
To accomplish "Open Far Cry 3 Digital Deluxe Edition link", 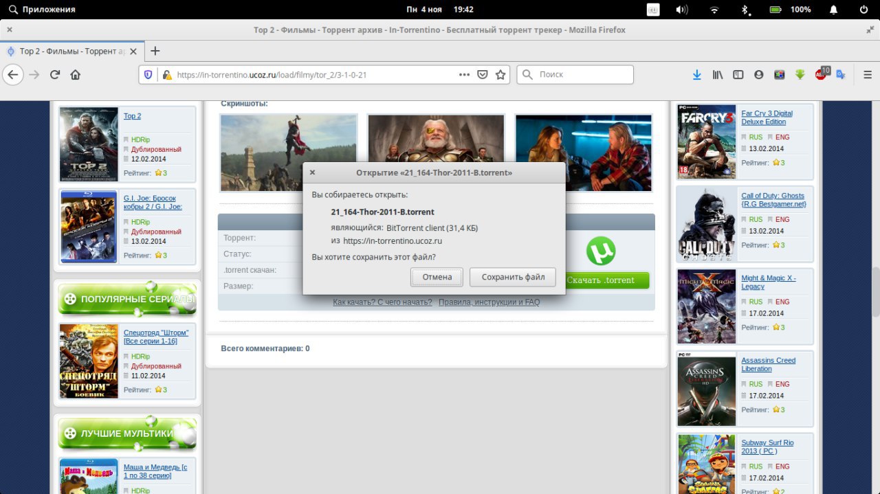I will pos(767,117).
